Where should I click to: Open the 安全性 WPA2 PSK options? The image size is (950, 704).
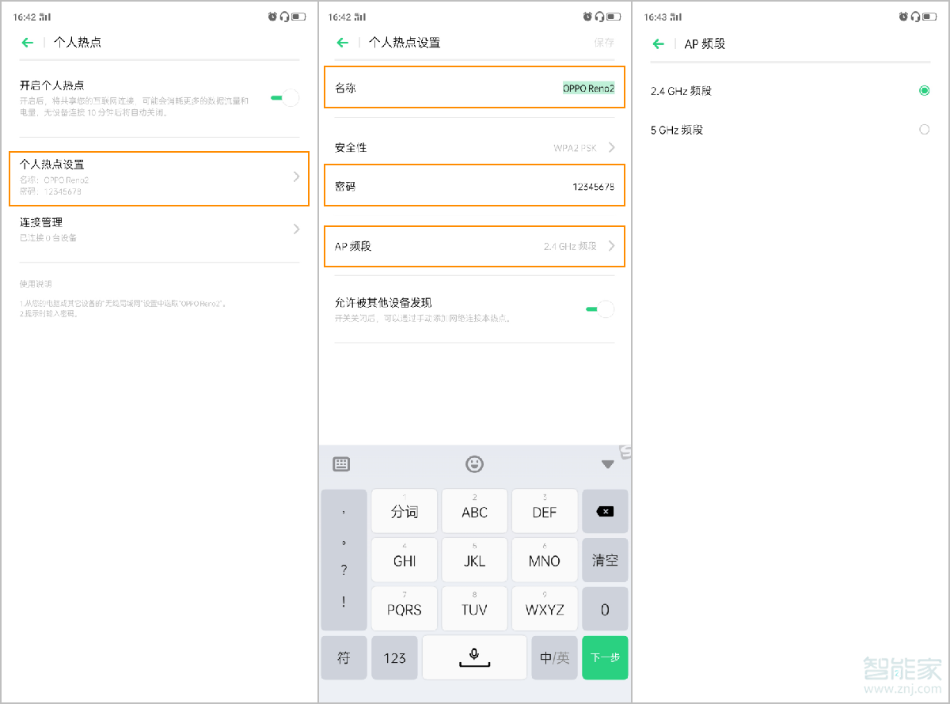(x=474, y=147)
